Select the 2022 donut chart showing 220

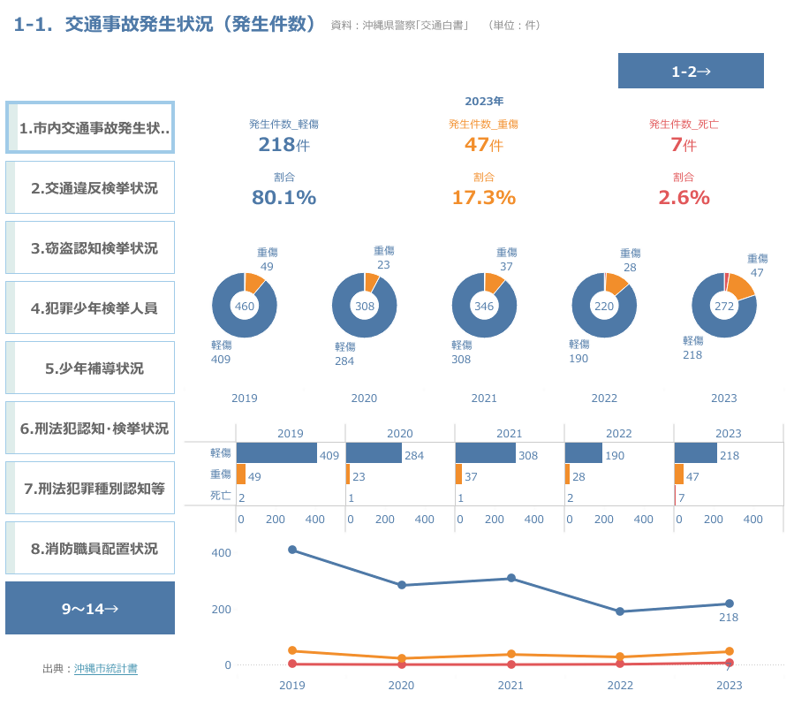[x=604, y=306]
